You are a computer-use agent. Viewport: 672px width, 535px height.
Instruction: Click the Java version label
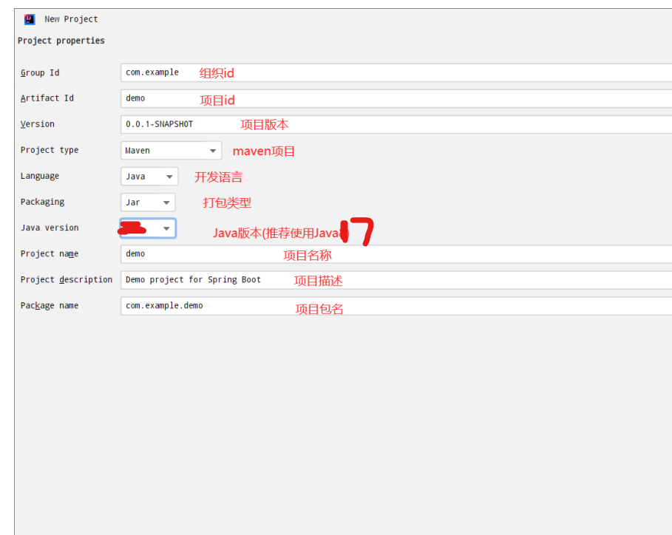tap(50, 228)
